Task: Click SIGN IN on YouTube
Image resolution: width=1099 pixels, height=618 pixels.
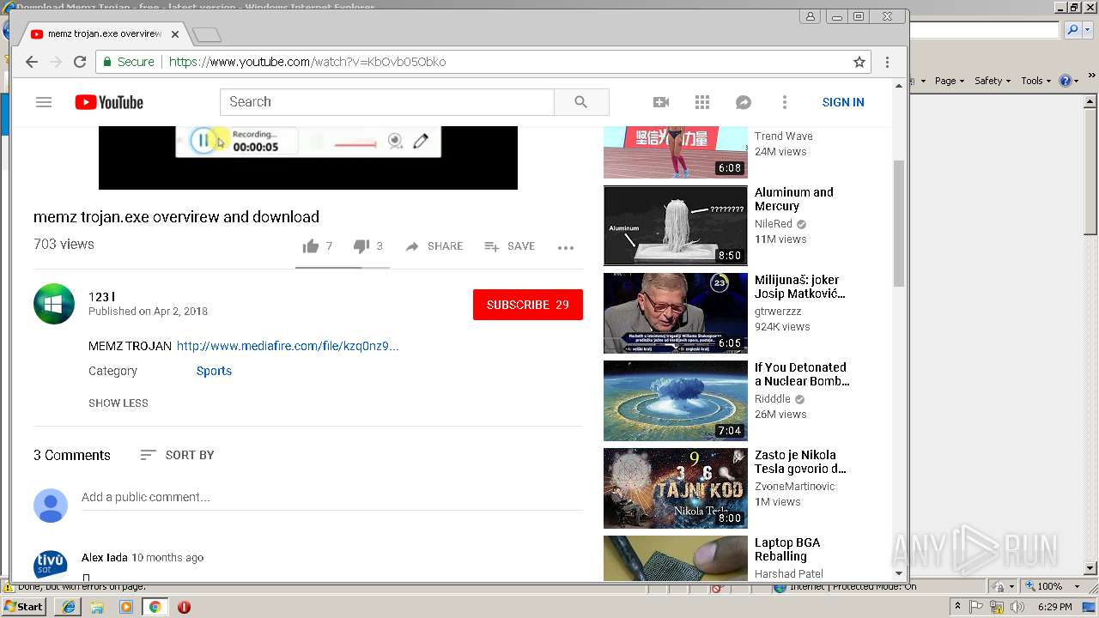Action: [843, 102]
